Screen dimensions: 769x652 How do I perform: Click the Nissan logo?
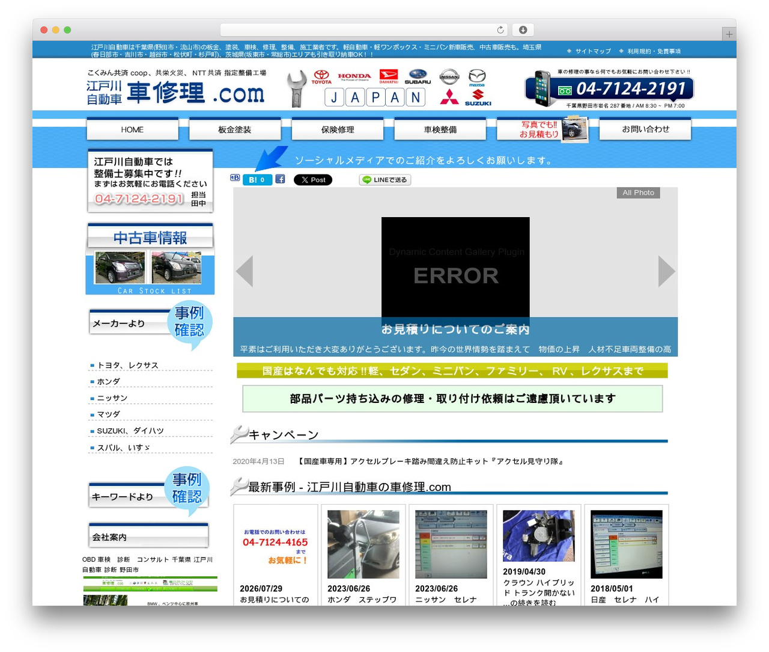(x=449, y=76)
